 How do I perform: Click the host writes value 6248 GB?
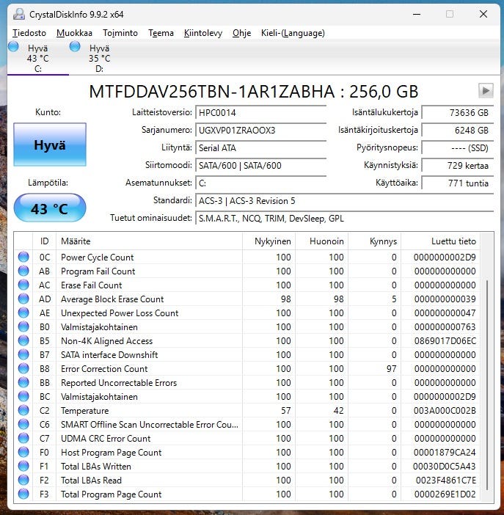pyautogui.click(x=458, y=130)
